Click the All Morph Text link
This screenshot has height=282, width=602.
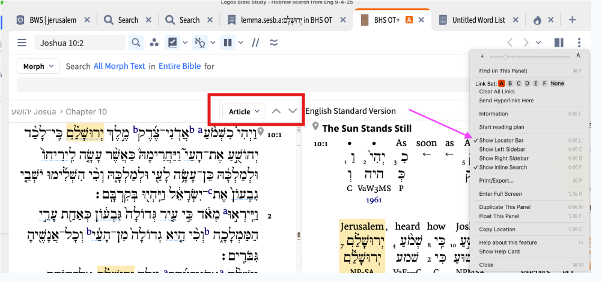pos(120,66)
